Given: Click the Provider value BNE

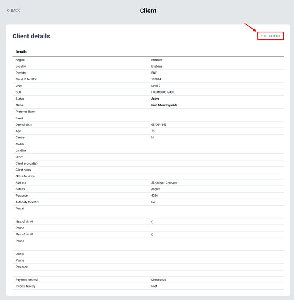Looking at the screenshot, I should point(154,73).
